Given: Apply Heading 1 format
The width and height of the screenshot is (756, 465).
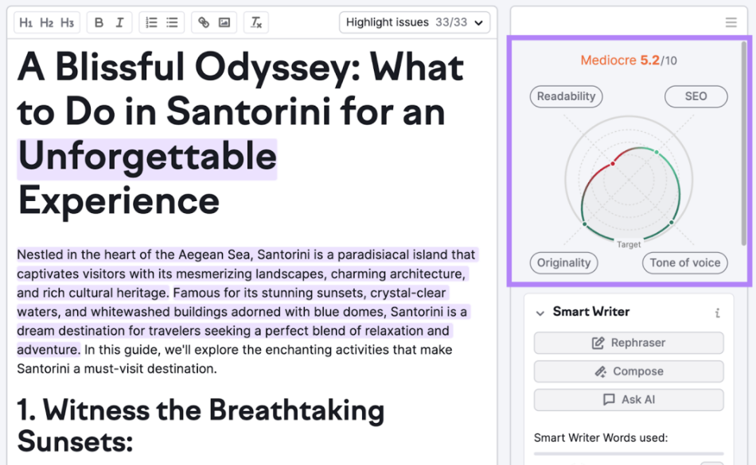Looking at the screenshot, I should pyautogui.click(x=26, y=22).
